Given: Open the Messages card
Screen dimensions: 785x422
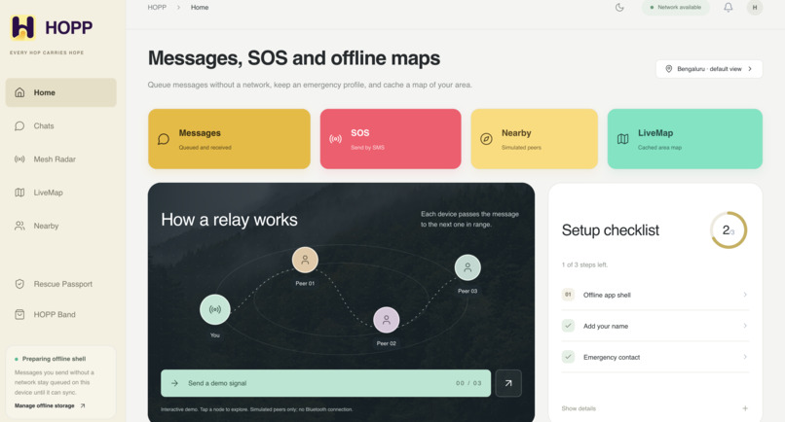Looking at the screenshot, I should coord(229,139).
